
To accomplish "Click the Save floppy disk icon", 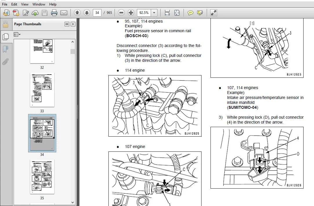I will (44, 13).
